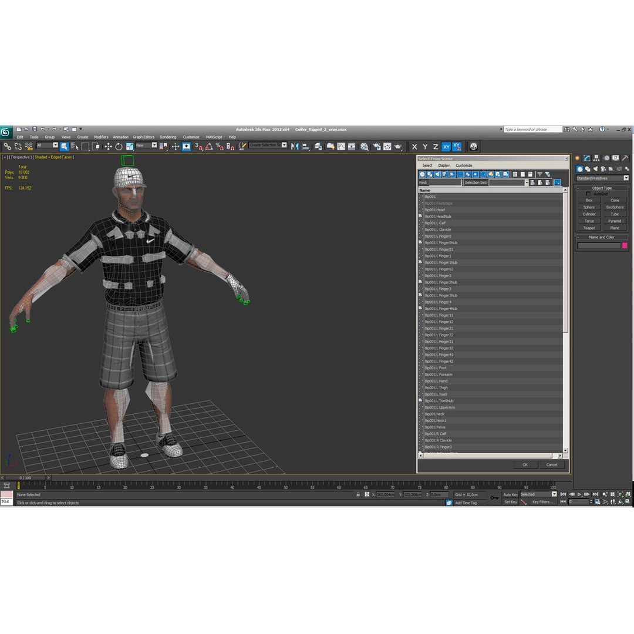The width and height of the screenshot is (634, 634).
Task: Click the Unlink Selection tool
Action: 18,146
